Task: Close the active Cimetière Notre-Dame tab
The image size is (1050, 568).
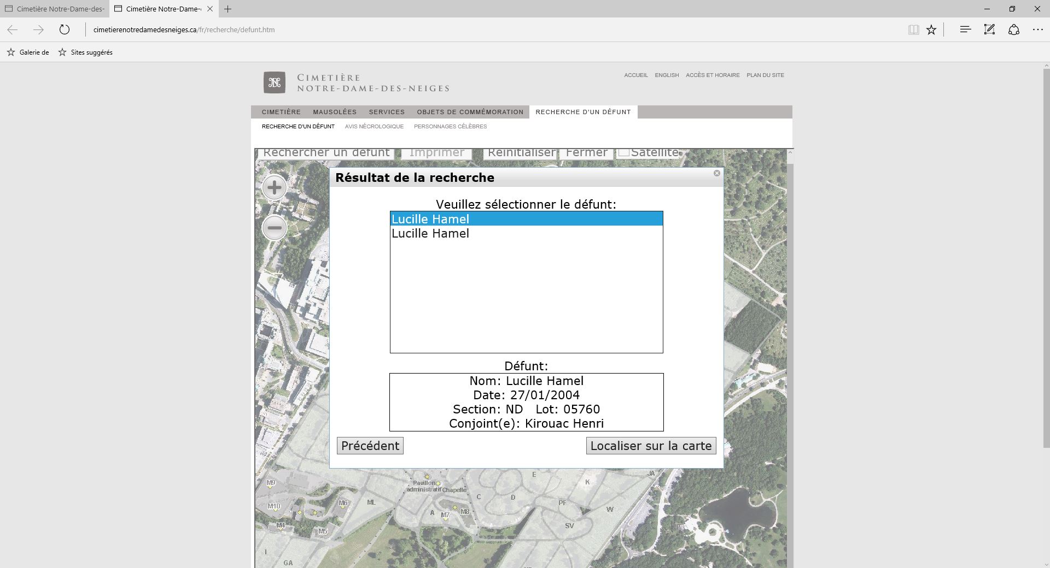Action: pyautogui.click(x=210, y=9)
